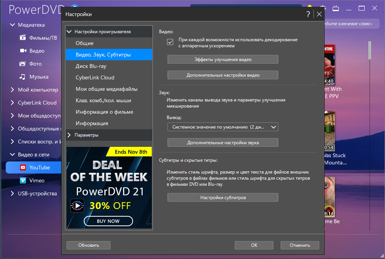Expand Мои общедоступные node
Viewport: 385px width, 259px height.
coord(12,116)
